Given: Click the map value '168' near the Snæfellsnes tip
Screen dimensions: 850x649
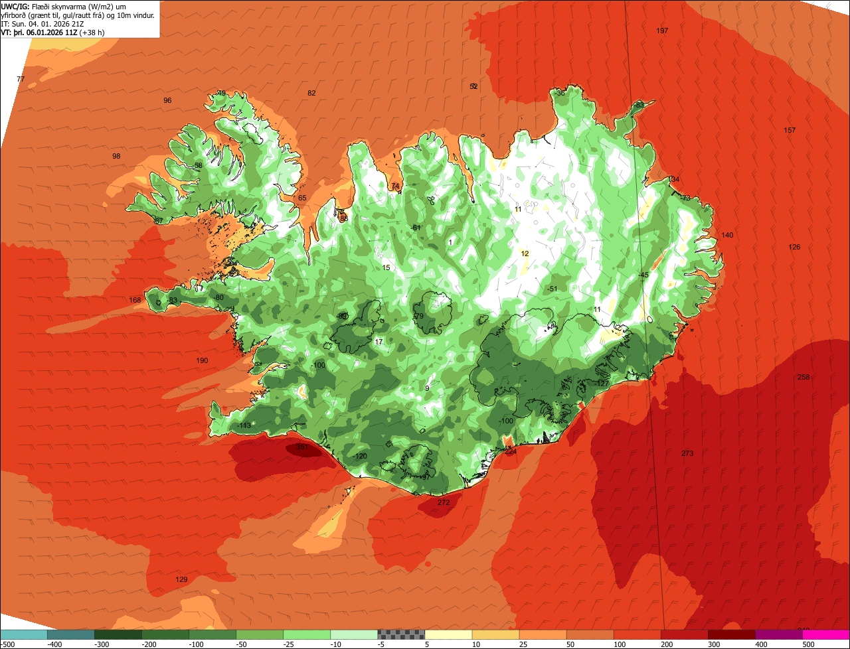Looking at the screenshot, I should pyautogui.click(x=135, y=300).
